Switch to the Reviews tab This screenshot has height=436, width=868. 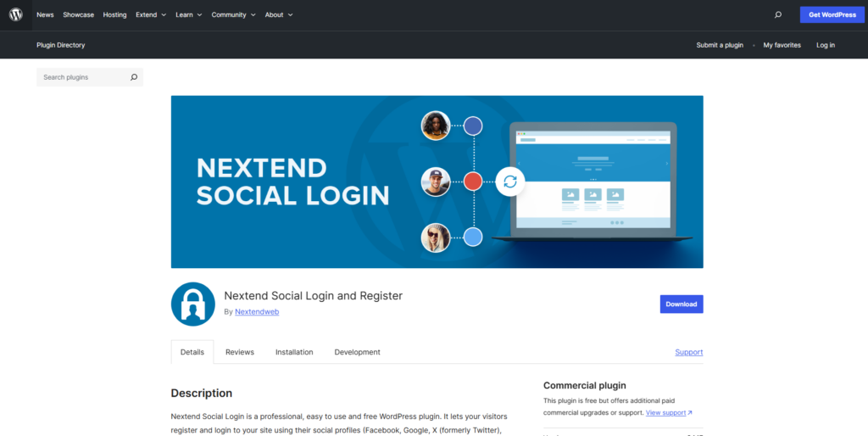[x=240, y=352]
